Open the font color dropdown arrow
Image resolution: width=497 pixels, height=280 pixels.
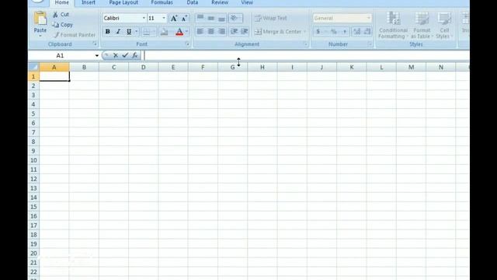tap(186, 32)
